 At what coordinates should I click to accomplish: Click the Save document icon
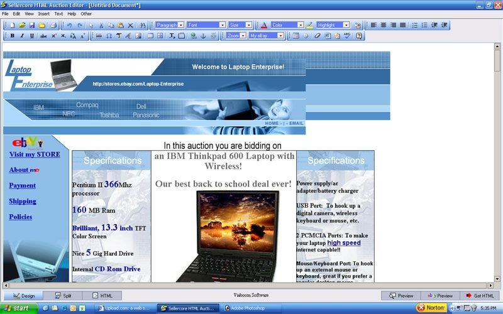point(32,25)
